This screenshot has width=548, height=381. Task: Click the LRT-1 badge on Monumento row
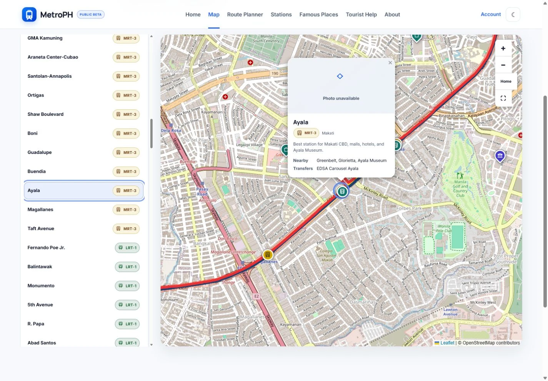pyautogui.click(x=127, y=286)
